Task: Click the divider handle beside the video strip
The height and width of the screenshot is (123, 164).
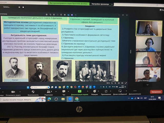Action: [130, 52]
